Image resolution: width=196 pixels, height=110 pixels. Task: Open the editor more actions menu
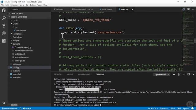click(x=193, y=9)
